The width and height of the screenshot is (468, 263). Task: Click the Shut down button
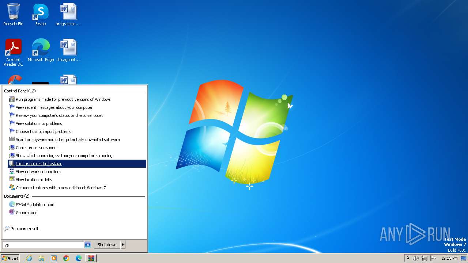point(107,245)
